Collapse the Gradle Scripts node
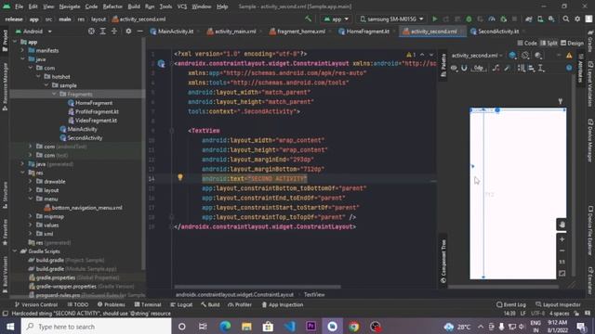Screen dimensions: 595x334 [x=15, y=251]
